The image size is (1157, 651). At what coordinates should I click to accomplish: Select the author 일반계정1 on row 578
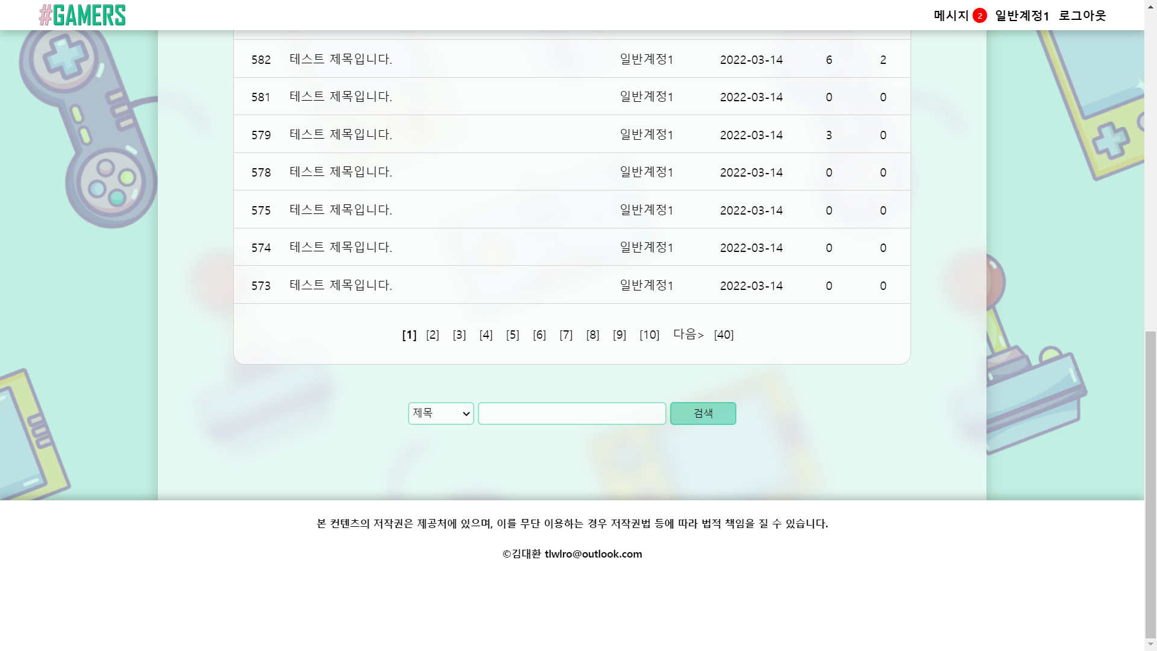tap(645, 172)
